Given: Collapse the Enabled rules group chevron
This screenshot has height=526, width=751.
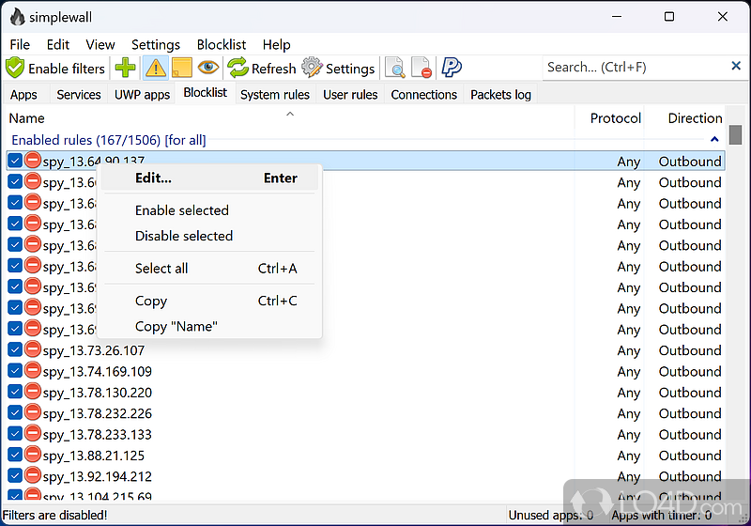Looking at the screenshot, I should (714, 139).
